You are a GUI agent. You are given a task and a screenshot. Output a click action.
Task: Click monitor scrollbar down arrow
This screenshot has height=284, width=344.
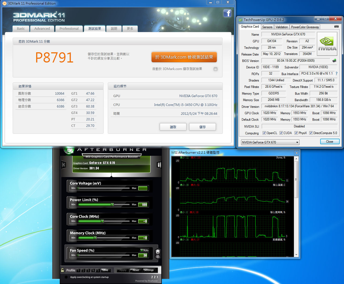(x=296, y=255)
